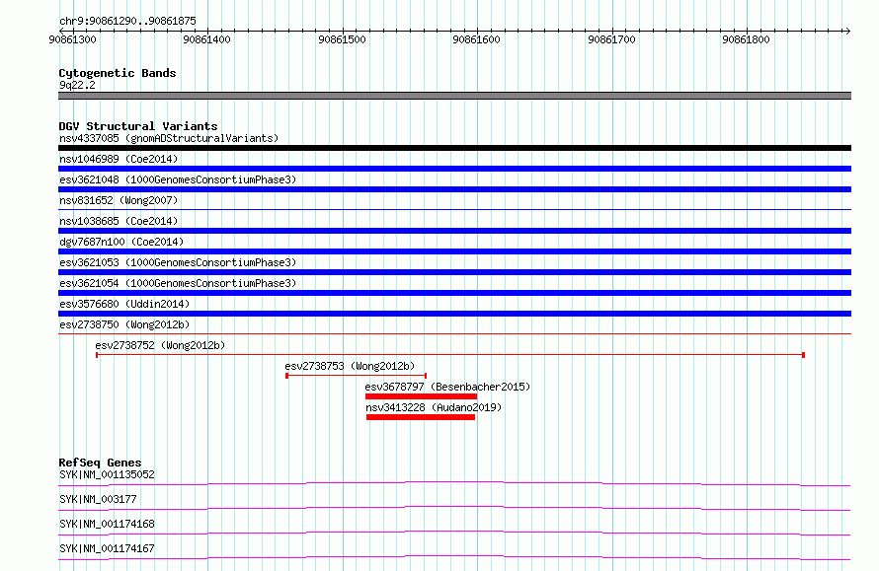Open transcript SYK|NM_001174167 label
Image resolution: width=879 pixels, height=571 pixels.
tap(107, 548)
